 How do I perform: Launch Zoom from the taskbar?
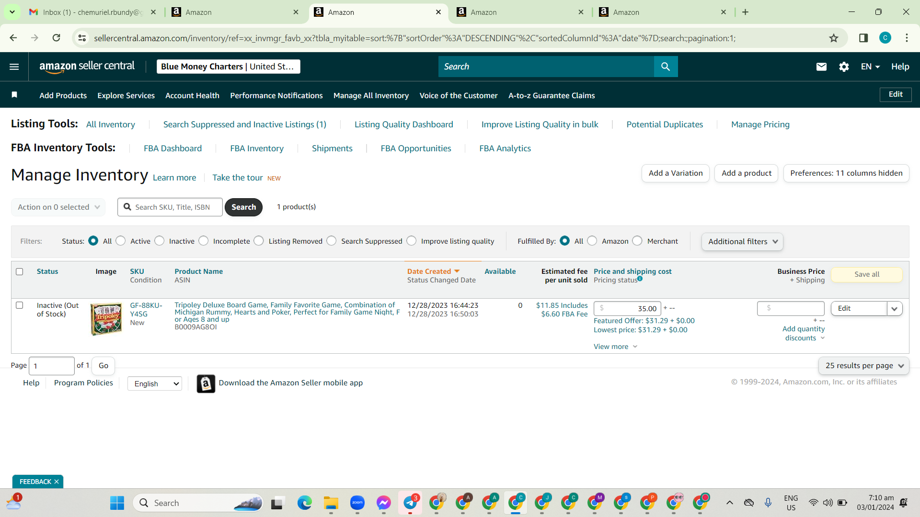coord(357,503)
